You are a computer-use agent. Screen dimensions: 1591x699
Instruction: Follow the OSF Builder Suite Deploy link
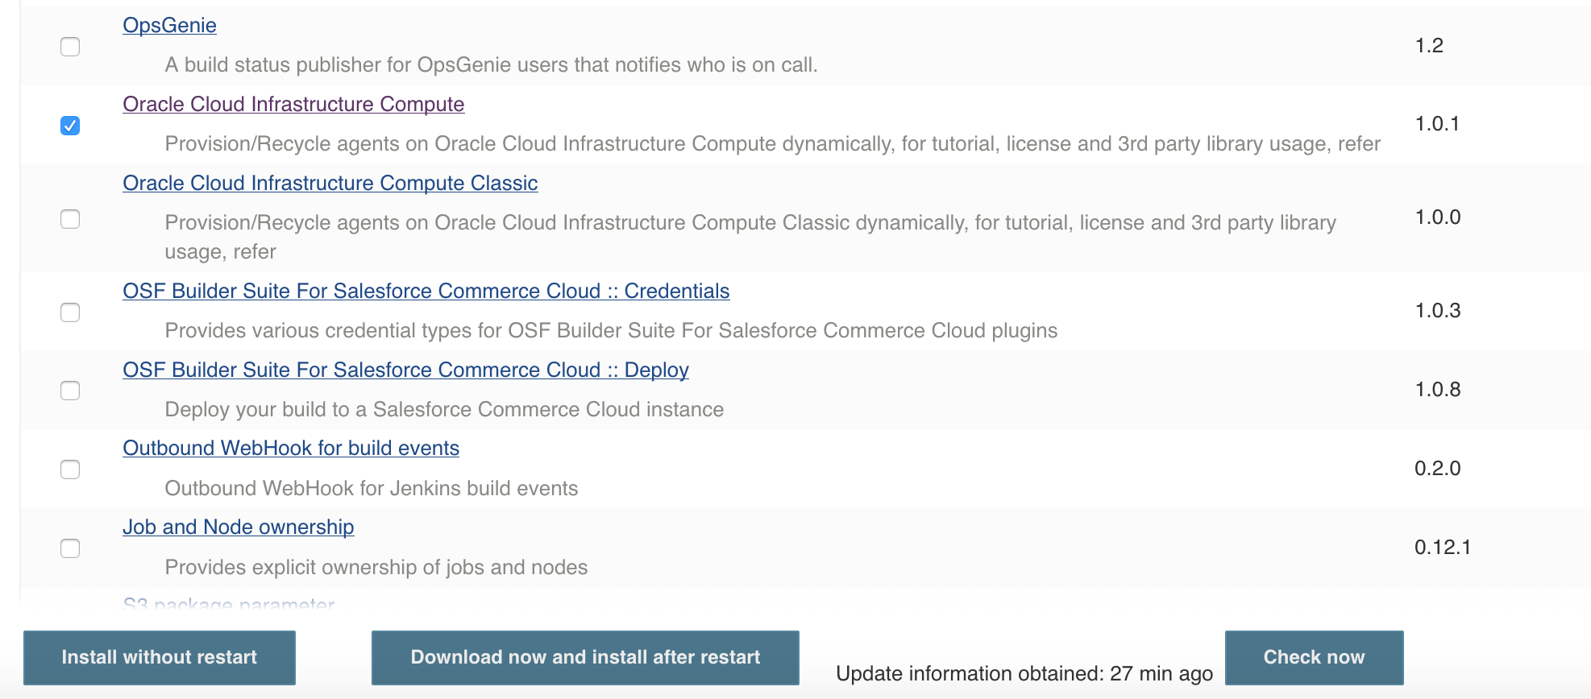click(x=405, y=370)
